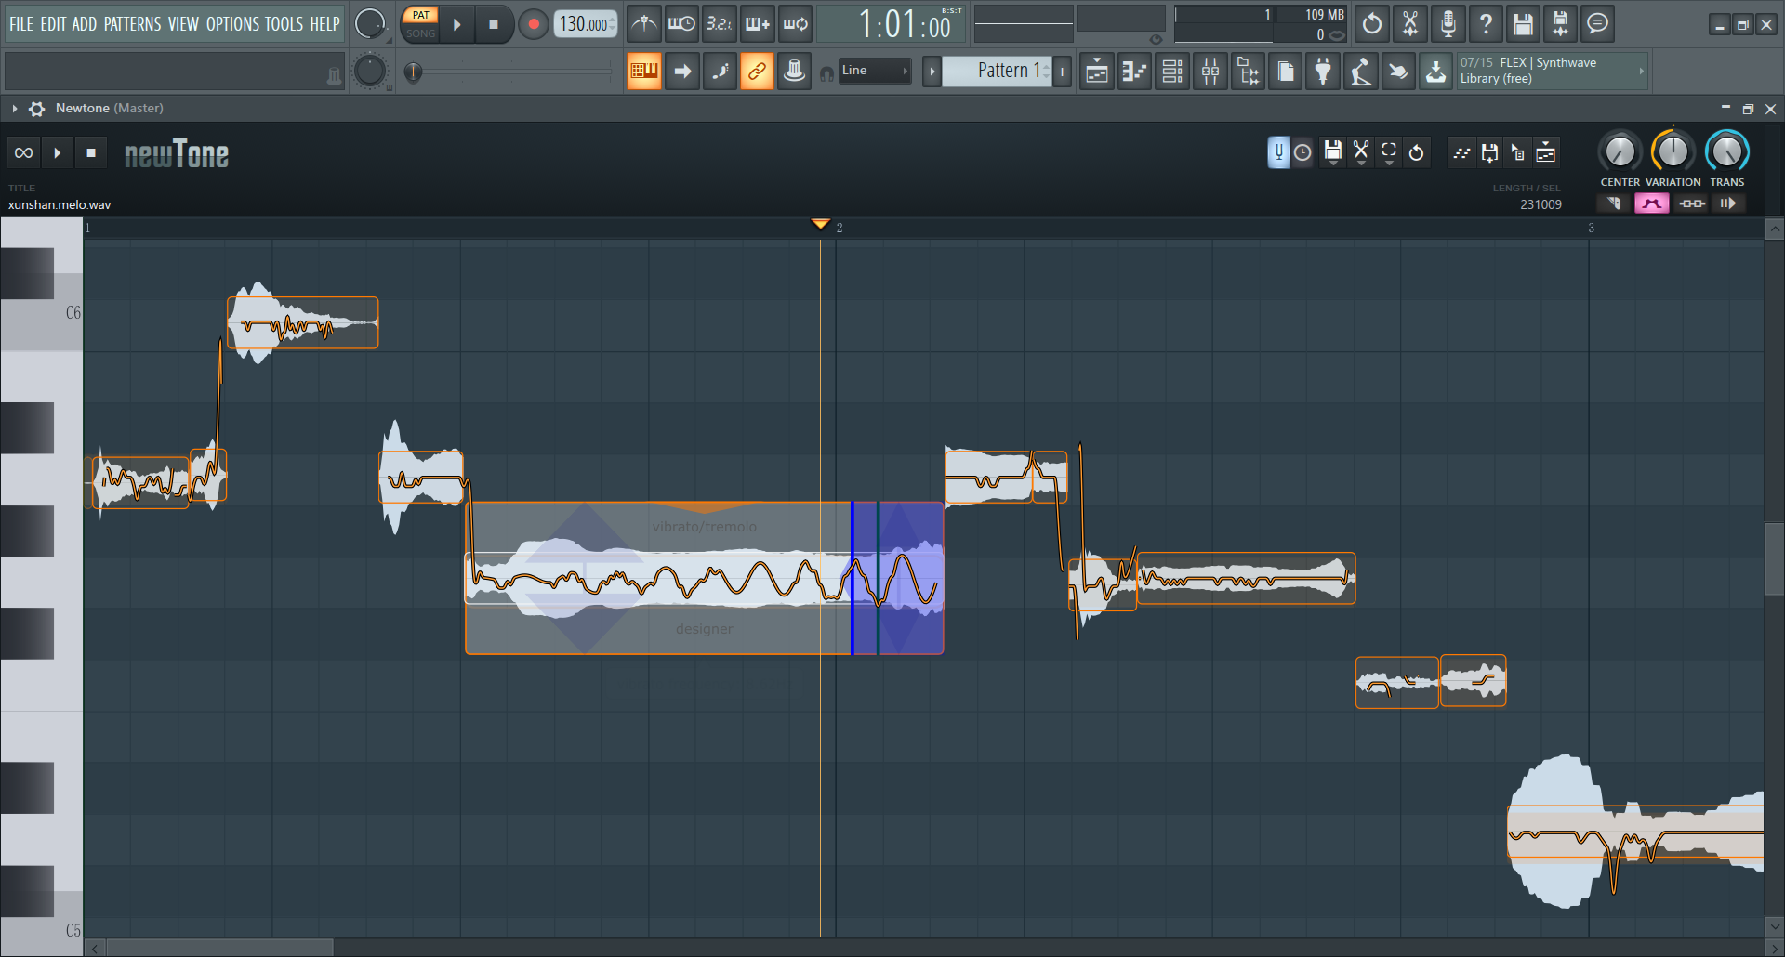Toggle overdub blend recording
This screenshot has width=1785, height=957.
(x=758, y=24)
